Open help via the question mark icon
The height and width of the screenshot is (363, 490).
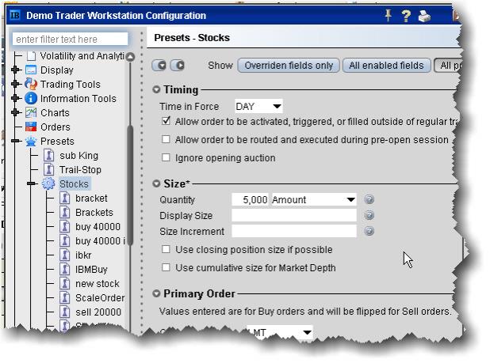pos(406,16)
